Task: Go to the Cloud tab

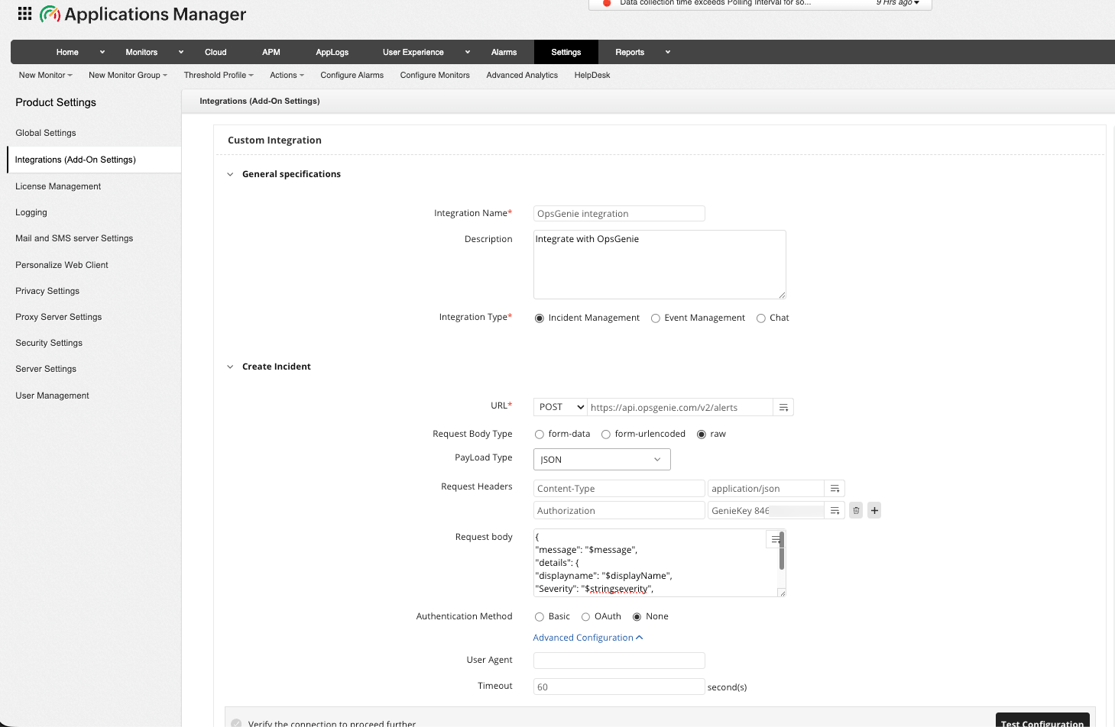Action: [216, 52]
